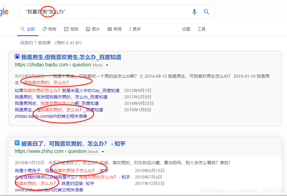Click the date 2013年9月1日

point(138,91)
